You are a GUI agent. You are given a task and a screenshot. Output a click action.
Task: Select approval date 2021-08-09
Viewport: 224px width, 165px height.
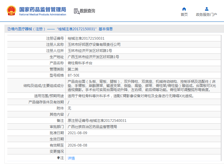click(77, 133)
